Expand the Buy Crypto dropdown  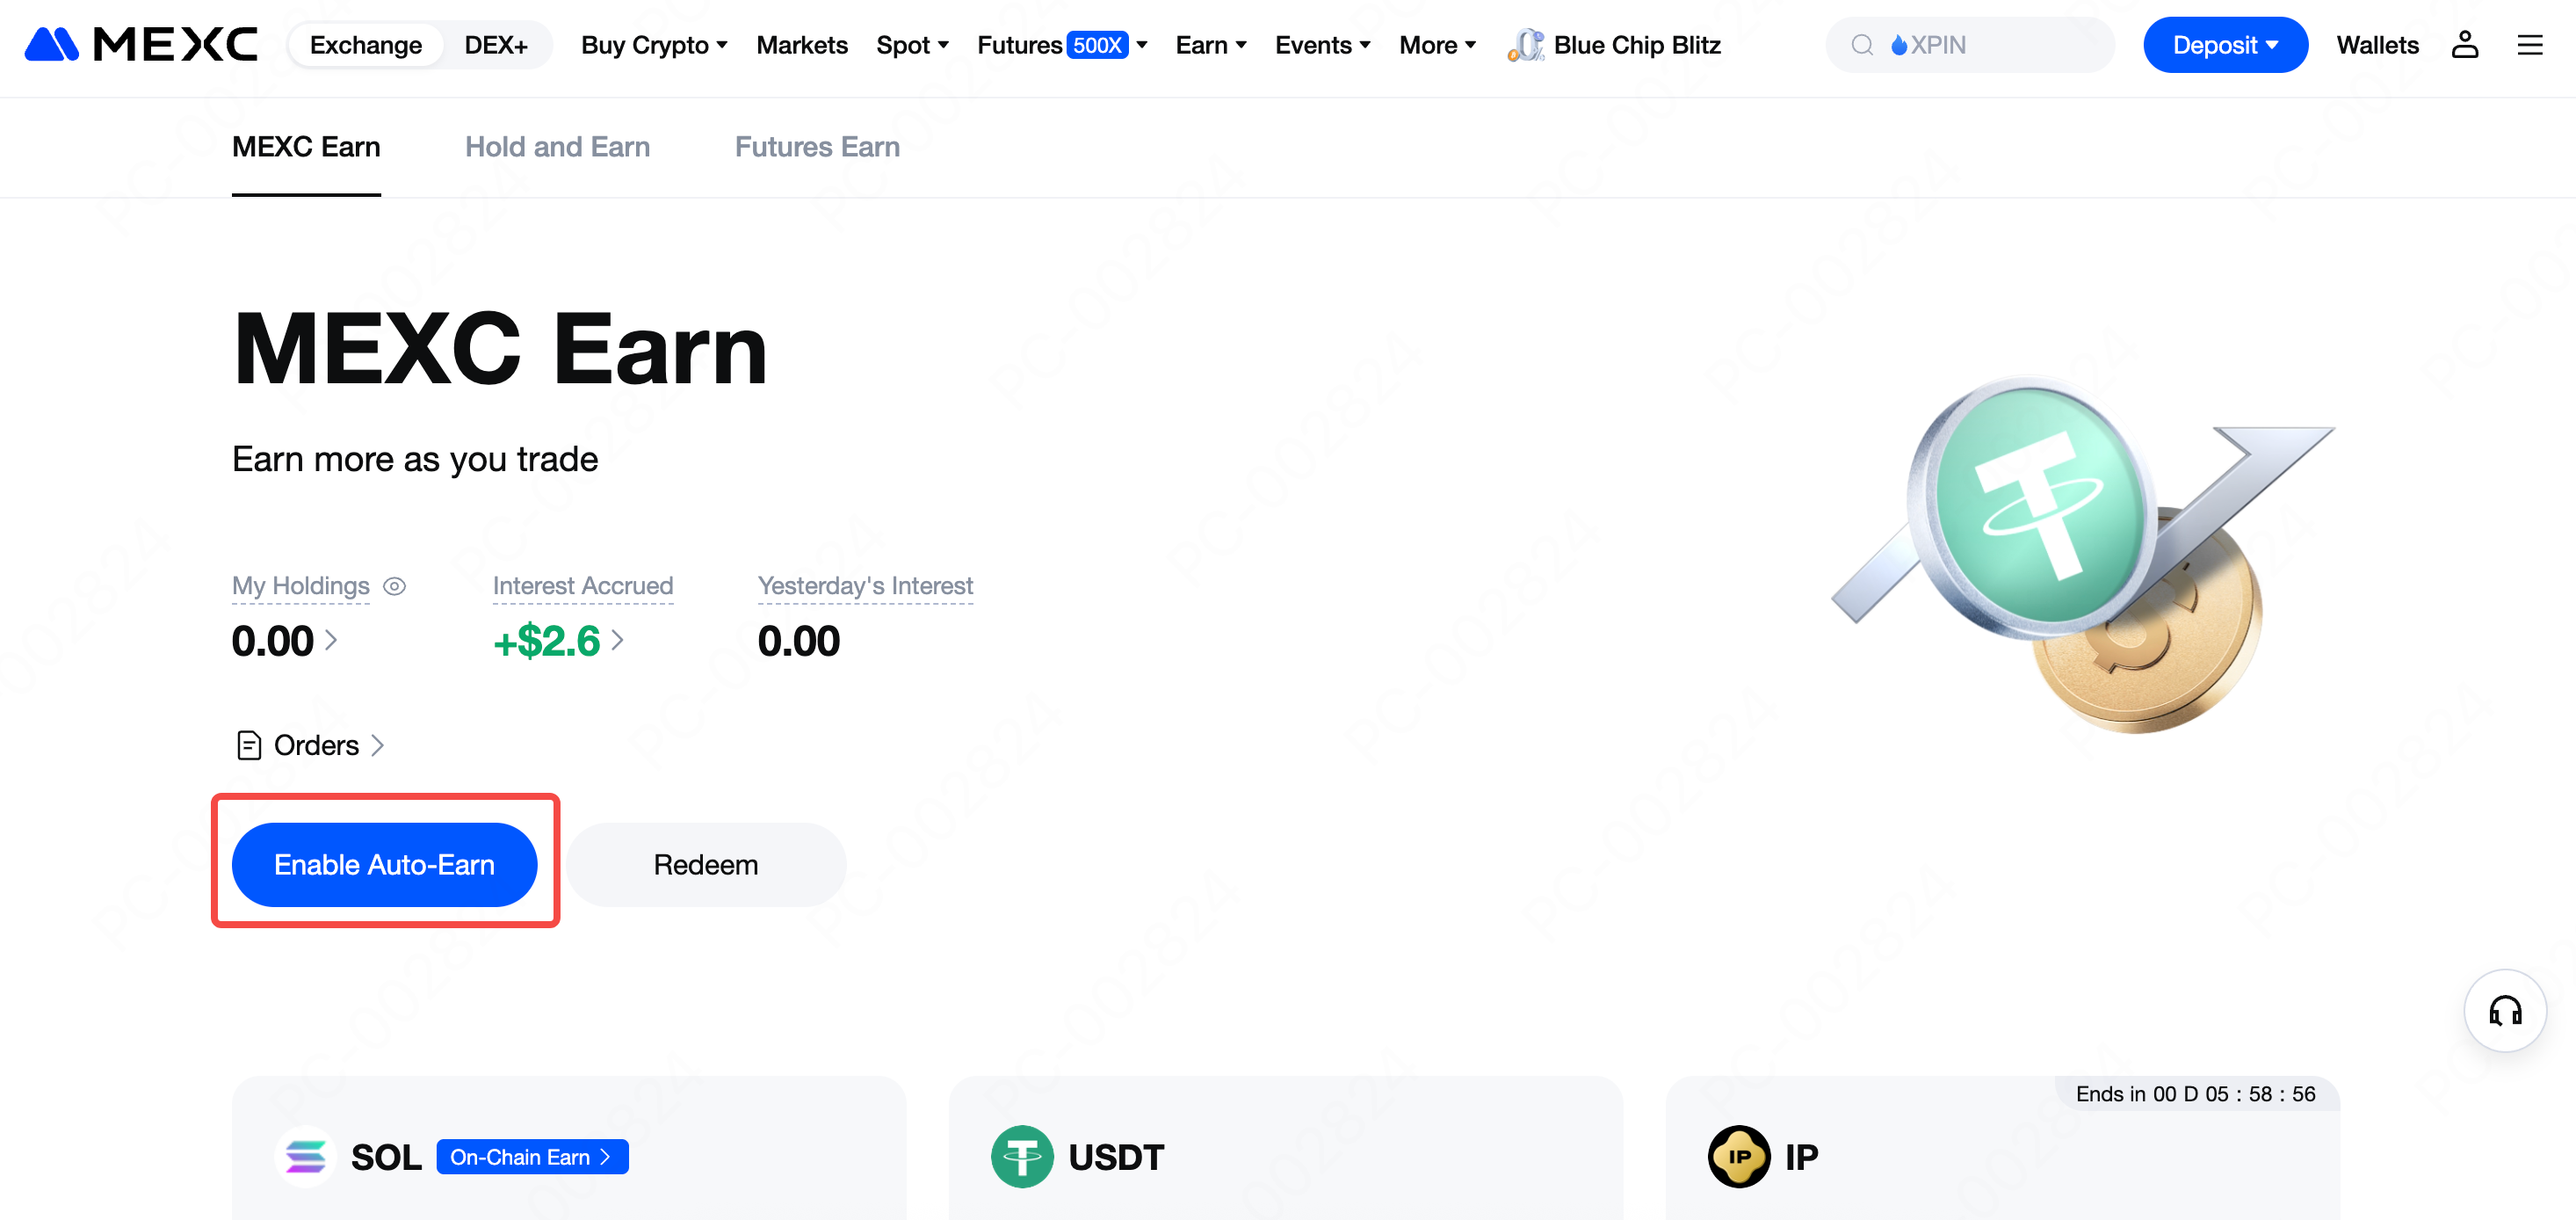tap(654, 45)
